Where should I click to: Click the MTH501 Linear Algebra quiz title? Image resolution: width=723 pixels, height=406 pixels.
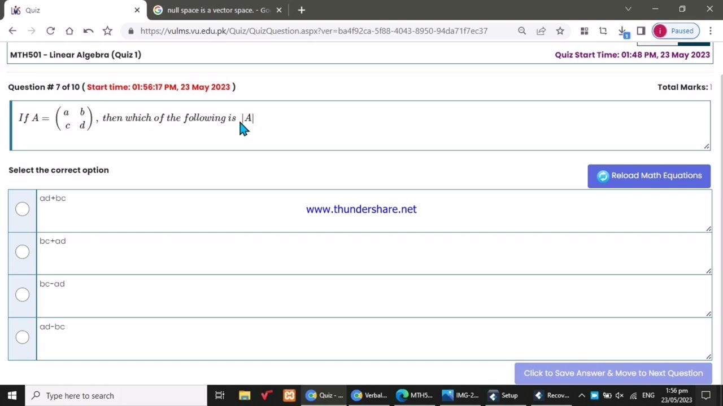76,55
